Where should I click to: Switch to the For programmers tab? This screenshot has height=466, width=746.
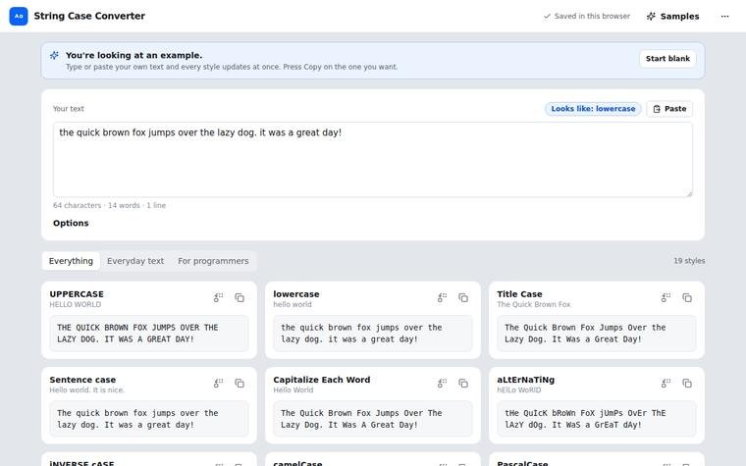[x=213, y=261]
